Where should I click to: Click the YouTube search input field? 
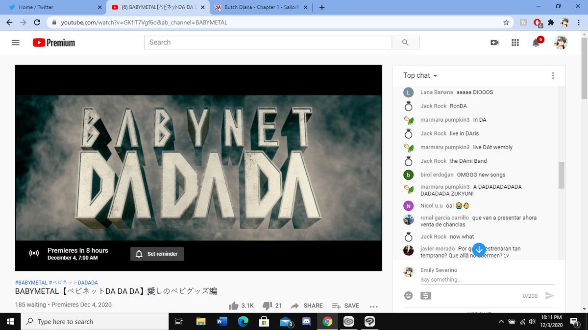(x=268, y=43)
